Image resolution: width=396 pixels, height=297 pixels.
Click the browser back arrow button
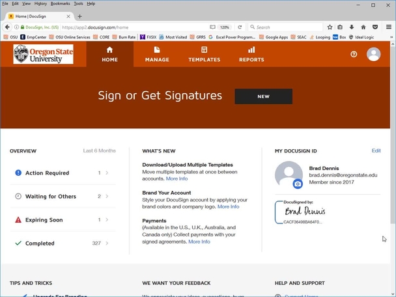(7, 27)
